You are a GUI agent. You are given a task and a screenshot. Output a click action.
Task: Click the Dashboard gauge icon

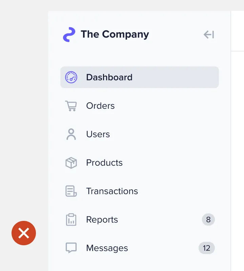click(x=71, y=77)
